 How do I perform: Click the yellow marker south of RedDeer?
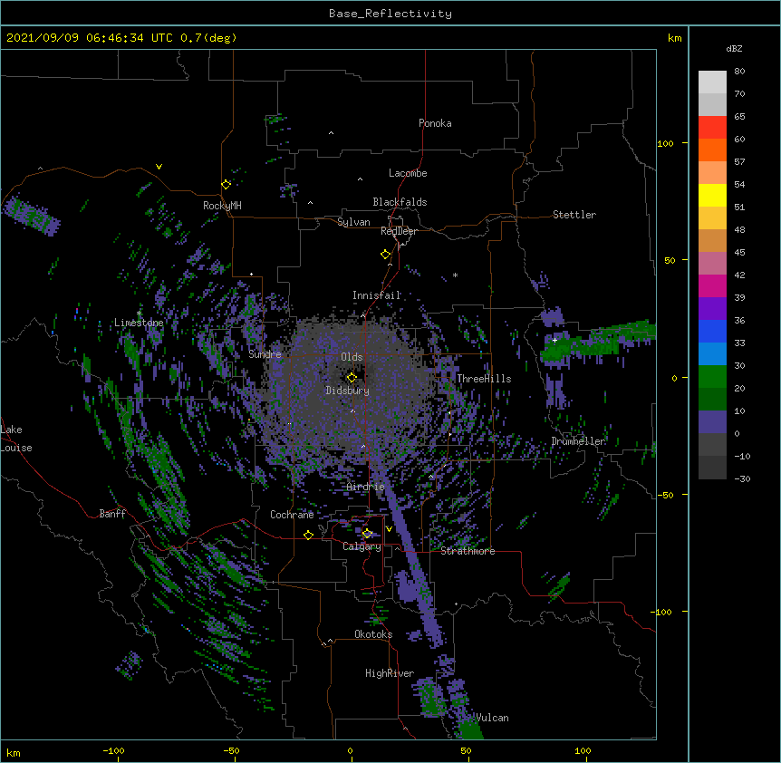pyautogui.click(x=385, y=255)
